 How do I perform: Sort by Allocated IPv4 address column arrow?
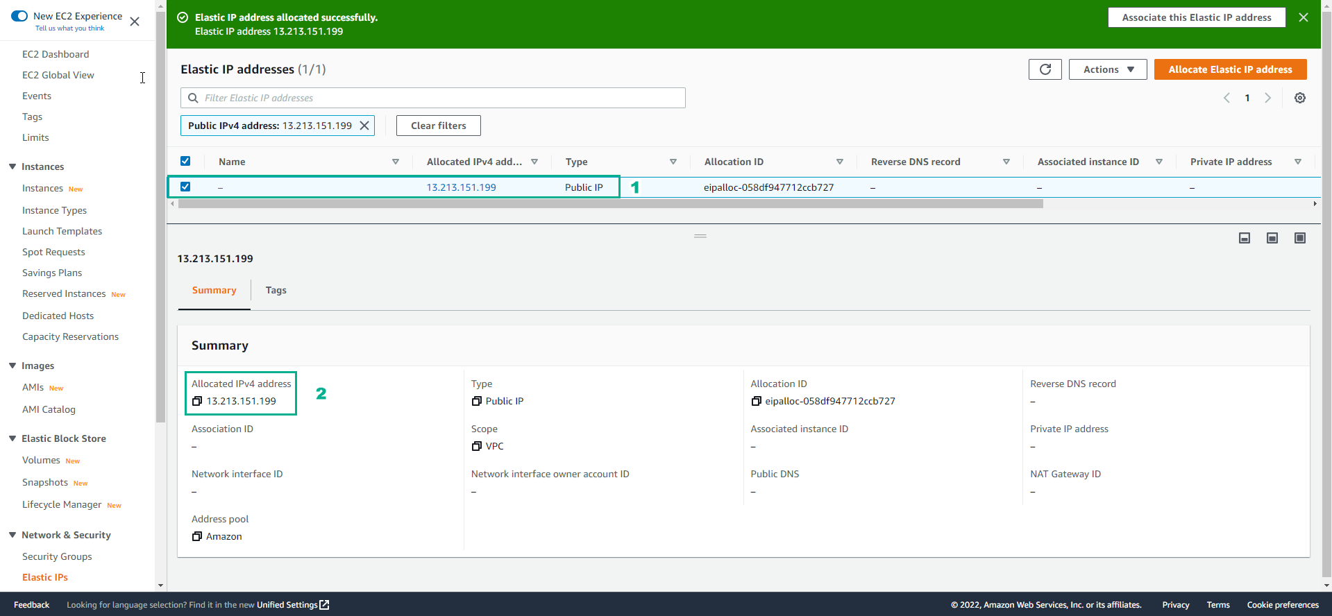click(x=534, y=162)
